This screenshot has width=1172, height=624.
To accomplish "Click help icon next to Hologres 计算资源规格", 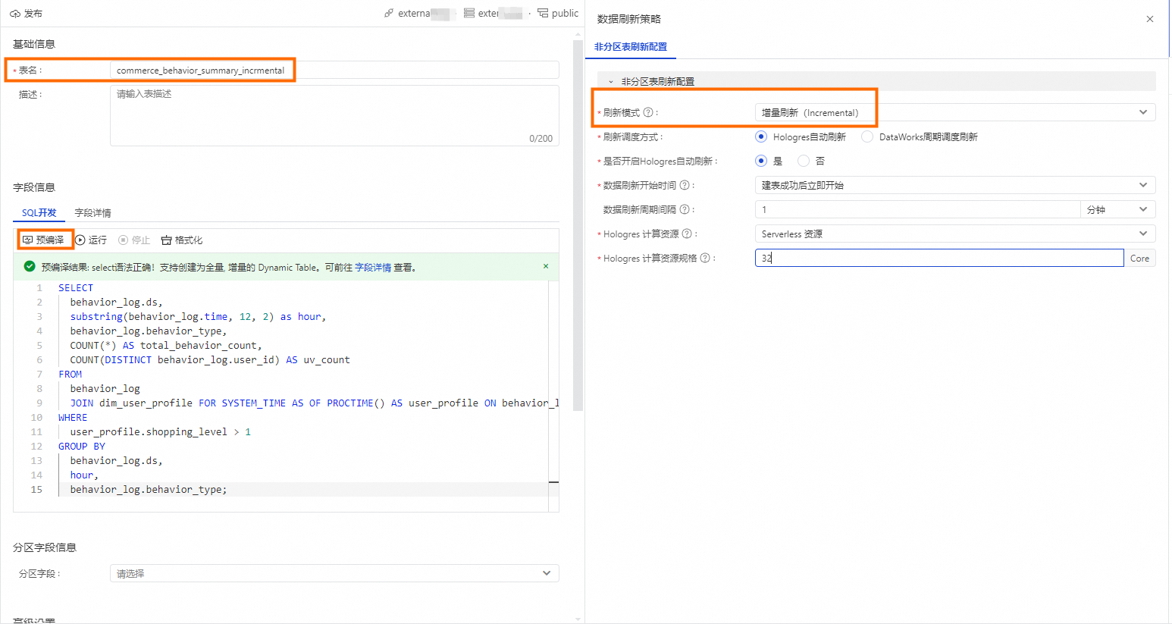I will click(x=705, y=258).
